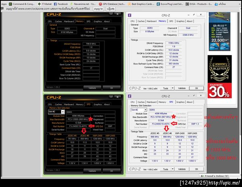
Task: Select Graphics tab in dark CPU-Z Memory window
Action: 98,21
